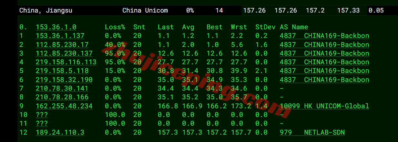The width and height of the screenshot is (398, 142).
Task: Open the 219.158.116.113 address link
Action: click(x=66, y=62)
